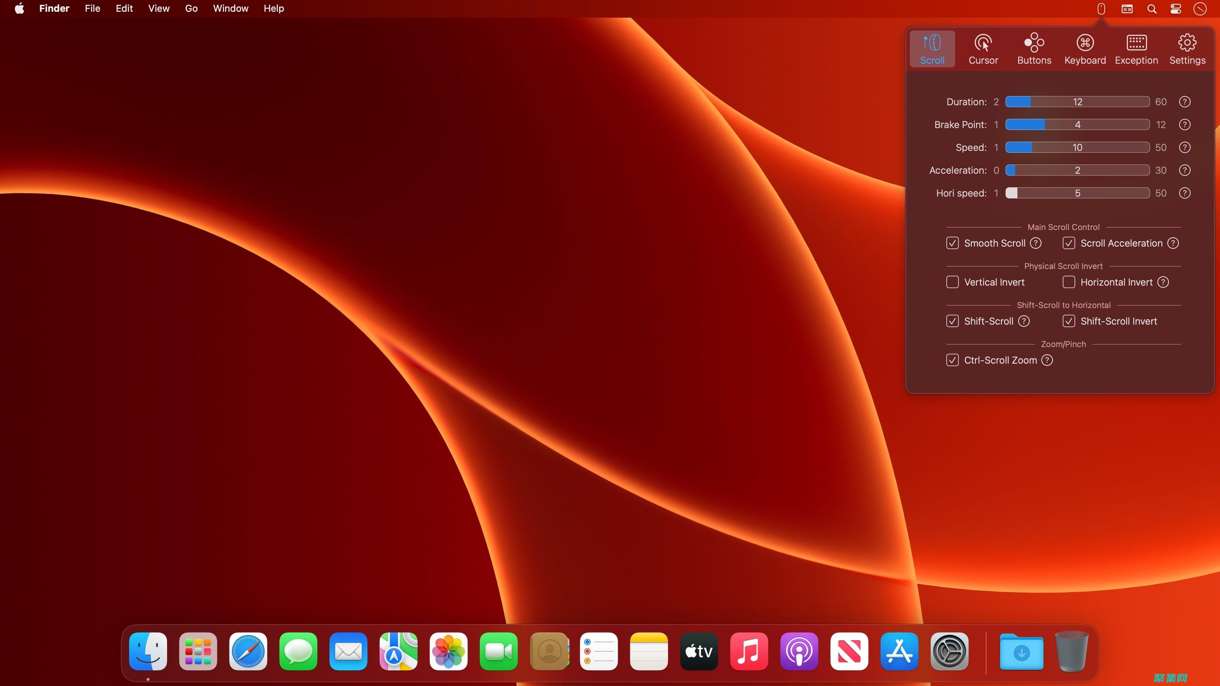The width and height of the screenshot is (1220, 686).
Task: Open the Keyboard tab
Action: 1084,49
